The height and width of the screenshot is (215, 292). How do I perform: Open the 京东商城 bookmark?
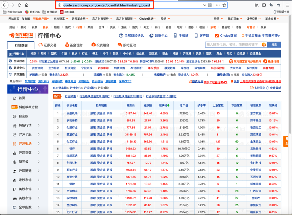67,12
